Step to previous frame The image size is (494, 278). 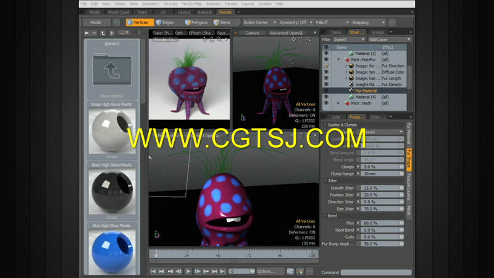pyautogui.click(x=178, y=271)
